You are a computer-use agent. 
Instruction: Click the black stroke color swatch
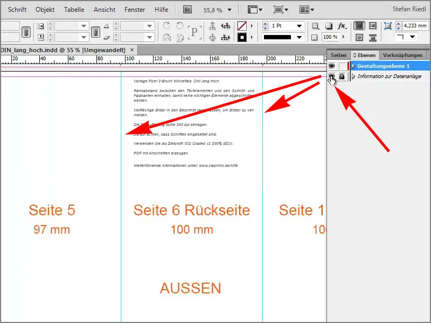click(242, 37)
